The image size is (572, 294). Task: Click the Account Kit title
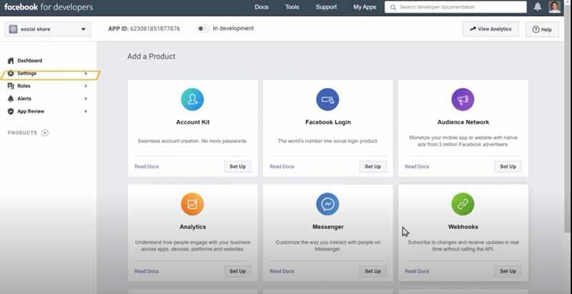tap(192, 122)
